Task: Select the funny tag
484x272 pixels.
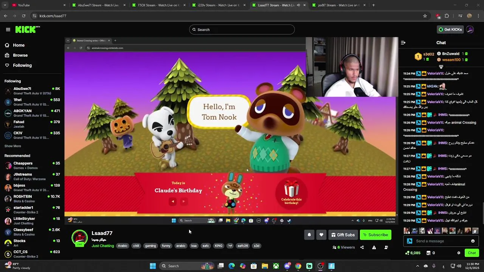Action: pos(166,246)
